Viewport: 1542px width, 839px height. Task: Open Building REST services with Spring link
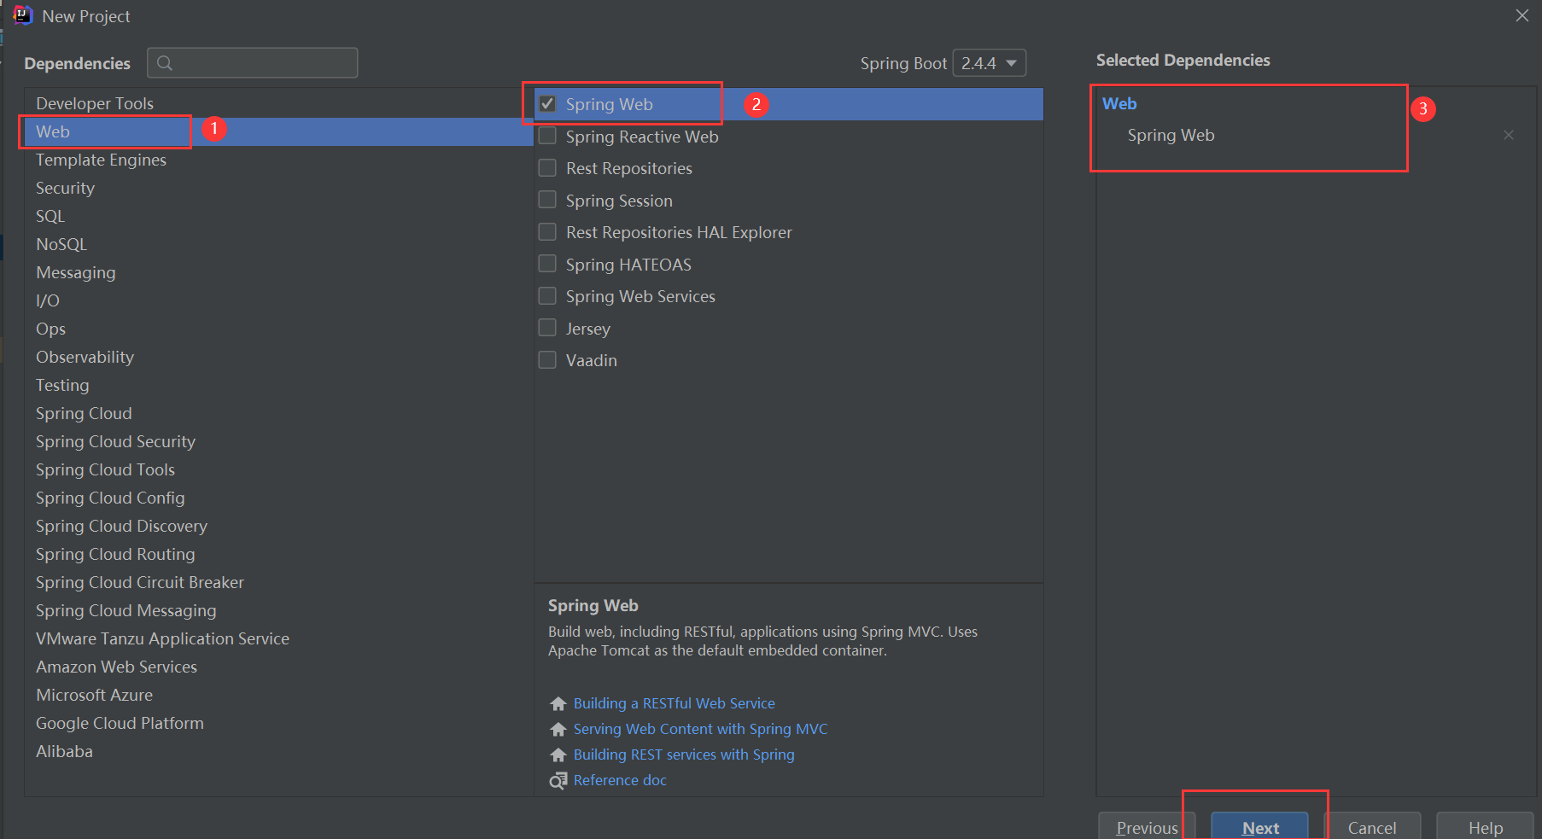point(684,755)
